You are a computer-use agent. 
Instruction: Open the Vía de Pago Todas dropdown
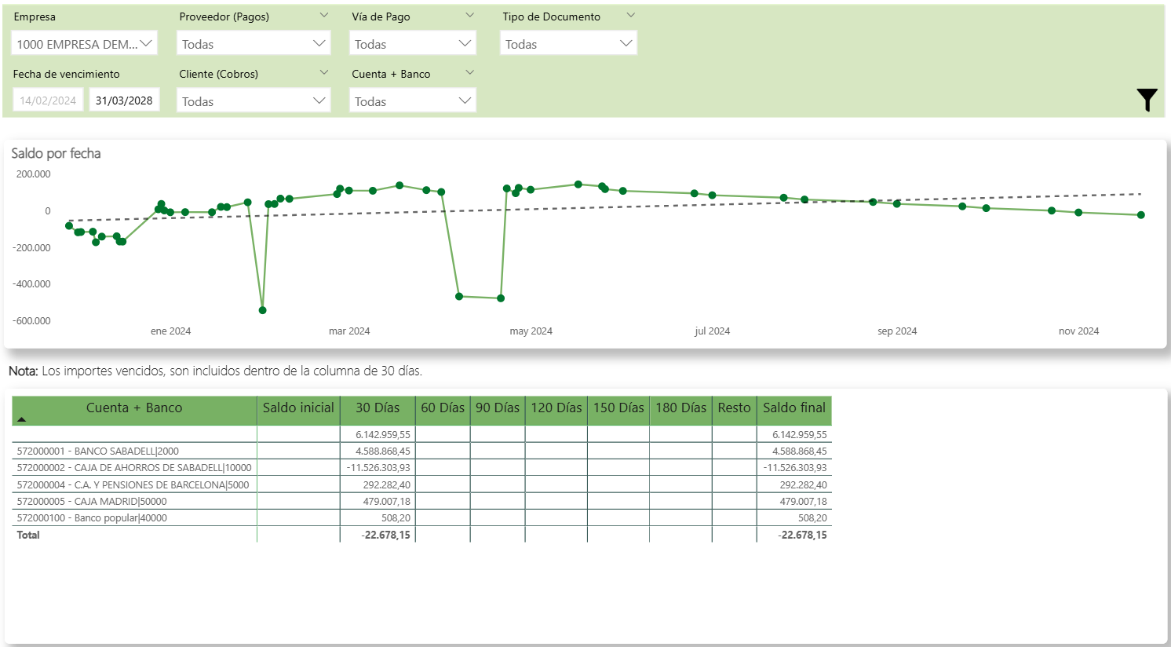click(412, 44)
